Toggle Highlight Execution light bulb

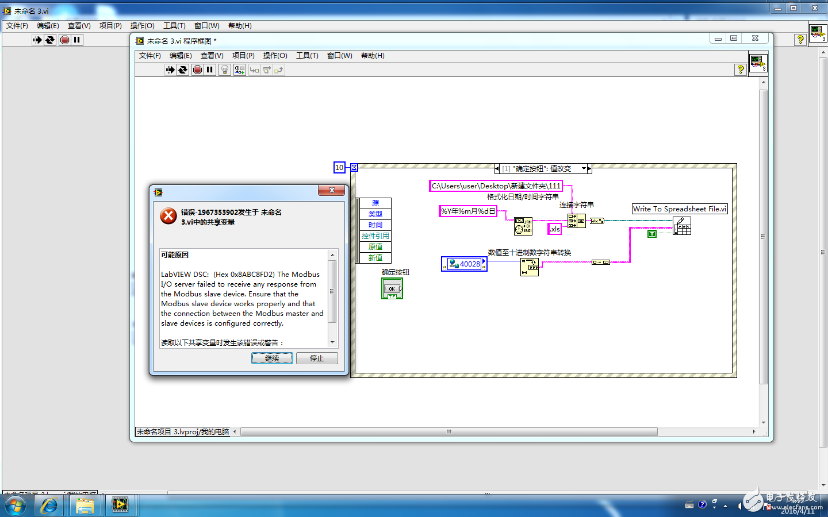(225, 70)
